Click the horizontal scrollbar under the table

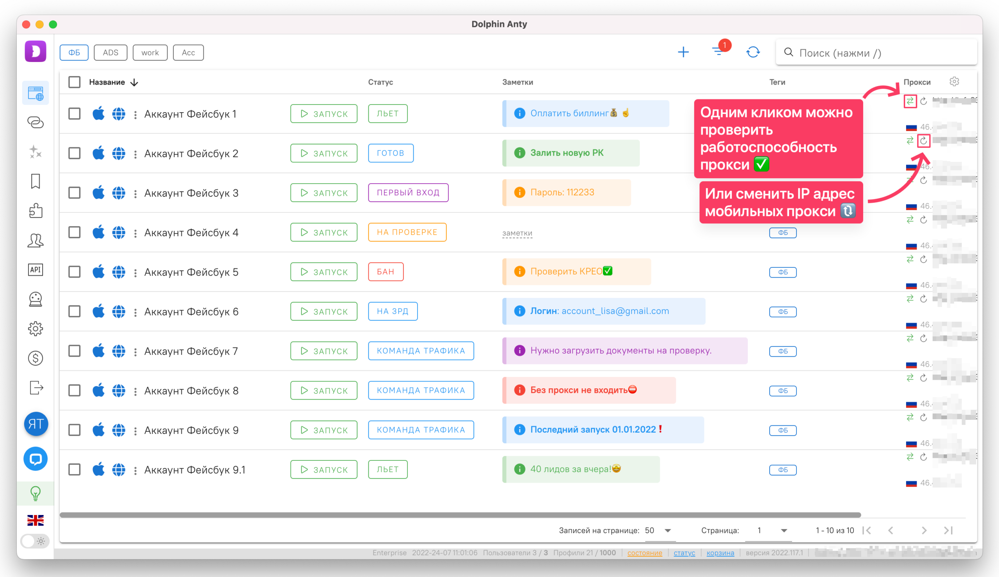(x=460, y=515)
